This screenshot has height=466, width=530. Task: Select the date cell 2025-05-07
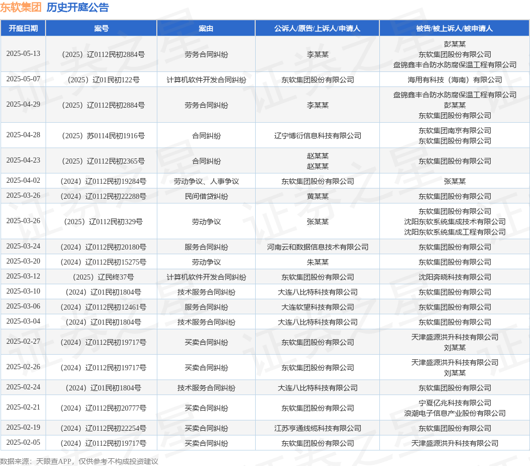click(23, 79)
